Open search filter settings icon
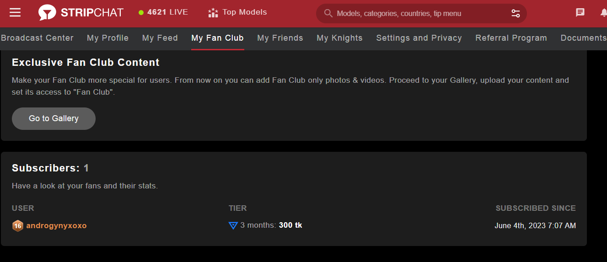Viewport: 607px width, 262px height. point(516,13)
